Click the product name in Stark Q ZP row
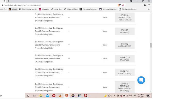 click(49, 59)
